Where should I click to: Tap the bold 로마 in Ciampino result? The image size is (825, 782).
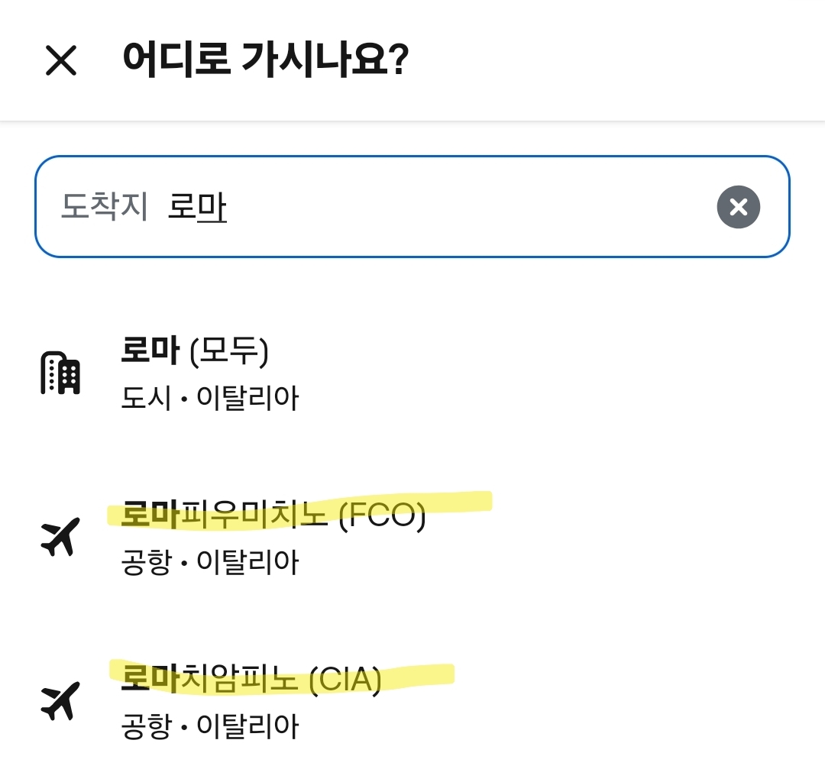coord(150,680)
